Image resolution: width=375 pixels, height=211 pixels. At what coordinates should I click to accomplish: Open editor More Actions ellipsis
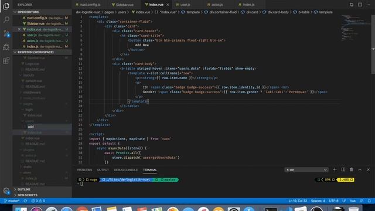(x=368, y=5)
